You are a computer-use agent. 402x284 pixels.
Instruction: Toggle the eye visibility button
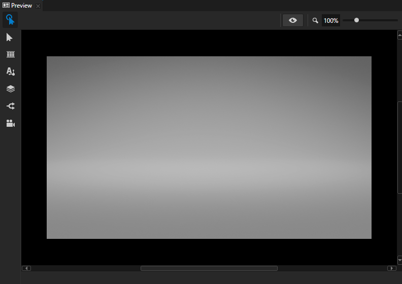pyautogui.click(x=293, y=20)
